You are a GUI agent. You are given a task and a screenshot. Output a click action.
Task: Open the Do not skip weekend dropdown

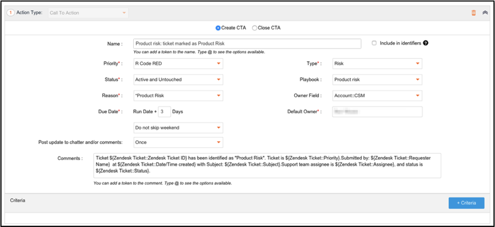[178, 128]
